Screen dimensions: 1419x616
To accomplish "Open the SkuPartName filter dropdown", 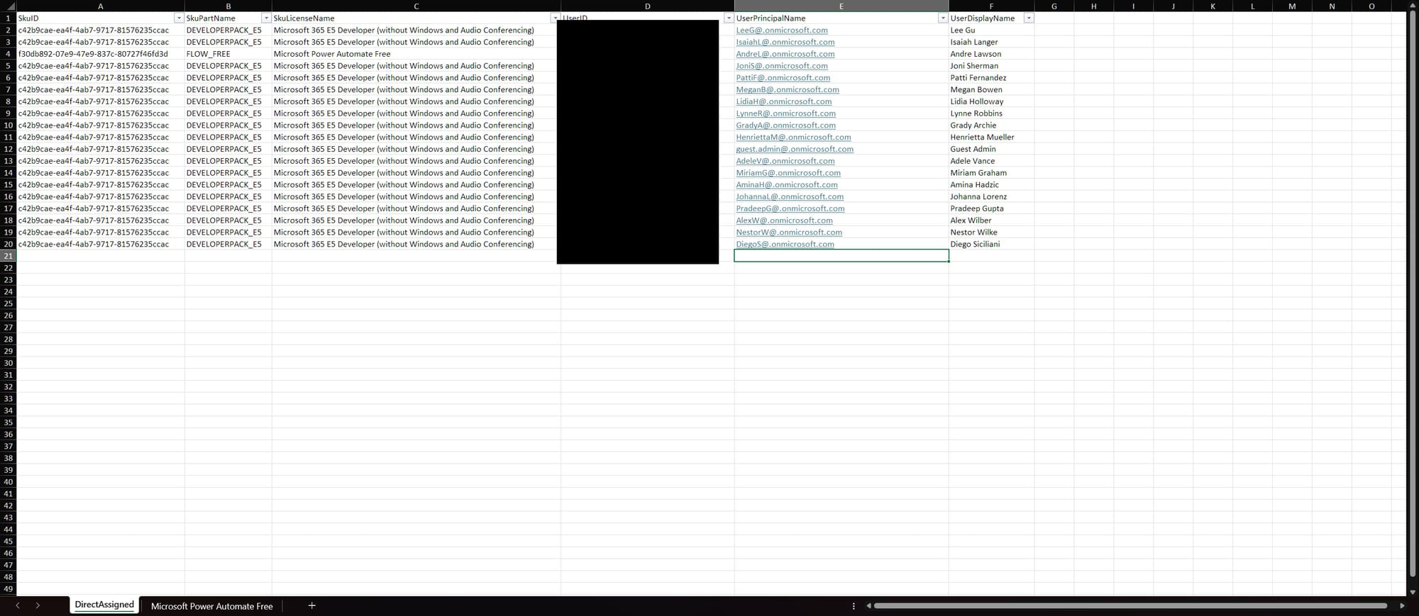I will (266, 18).
